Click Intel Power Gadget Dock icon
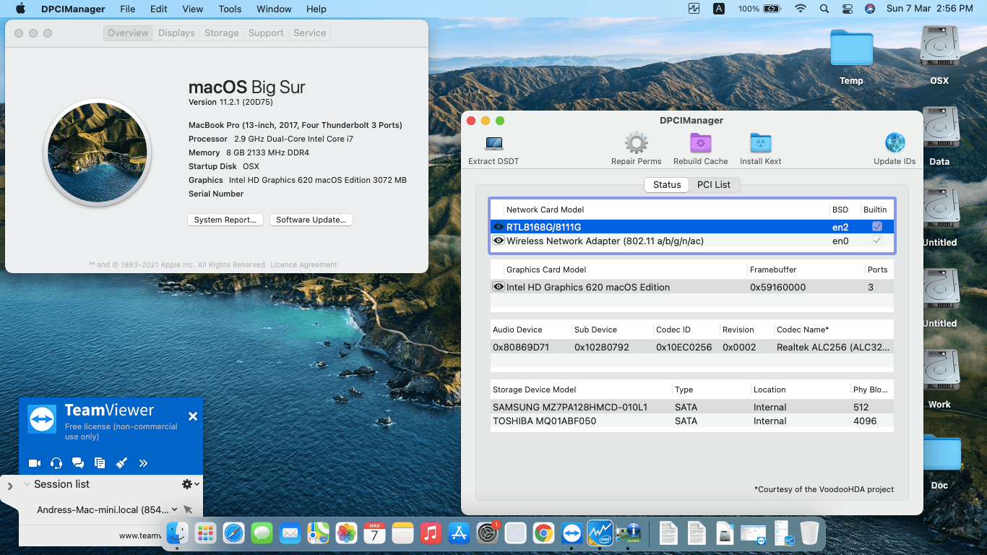 [x=600, y=534]
